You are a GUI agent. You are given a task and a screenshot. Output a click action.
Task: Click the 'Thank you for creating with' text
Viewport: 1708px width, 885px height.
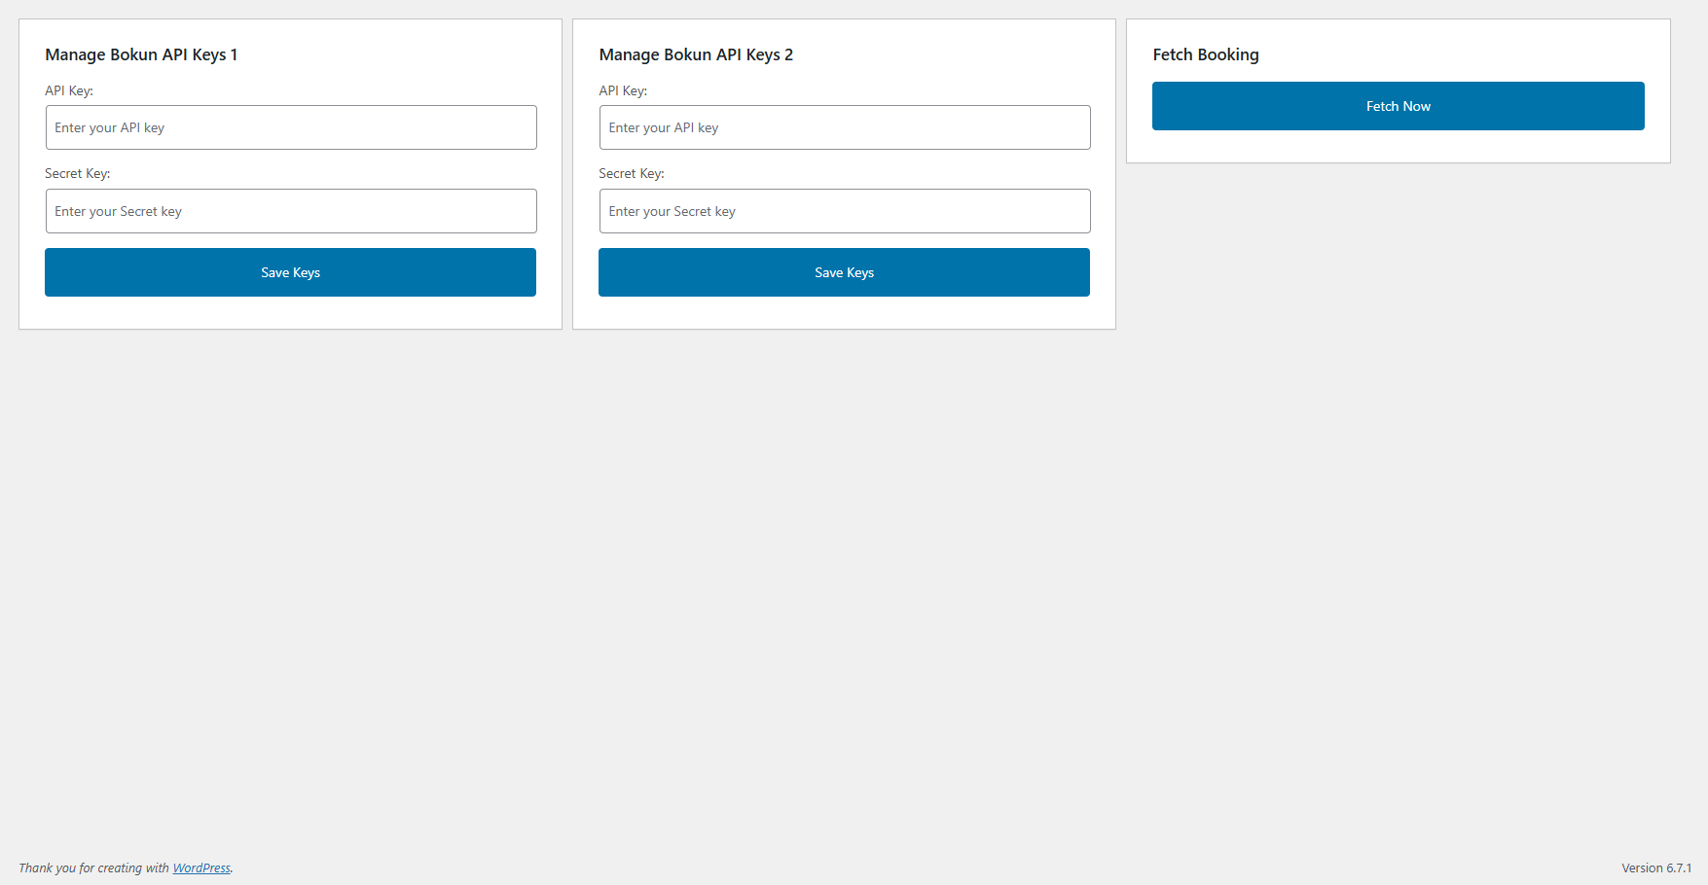(93, 868)
